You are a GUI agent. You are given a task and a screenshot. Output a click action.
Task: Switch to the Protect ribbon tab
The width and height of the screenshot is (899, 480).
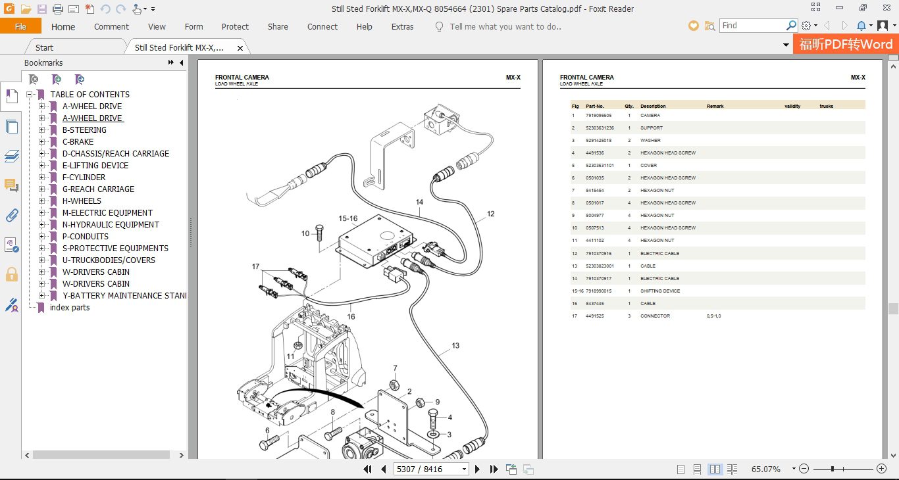235,26
